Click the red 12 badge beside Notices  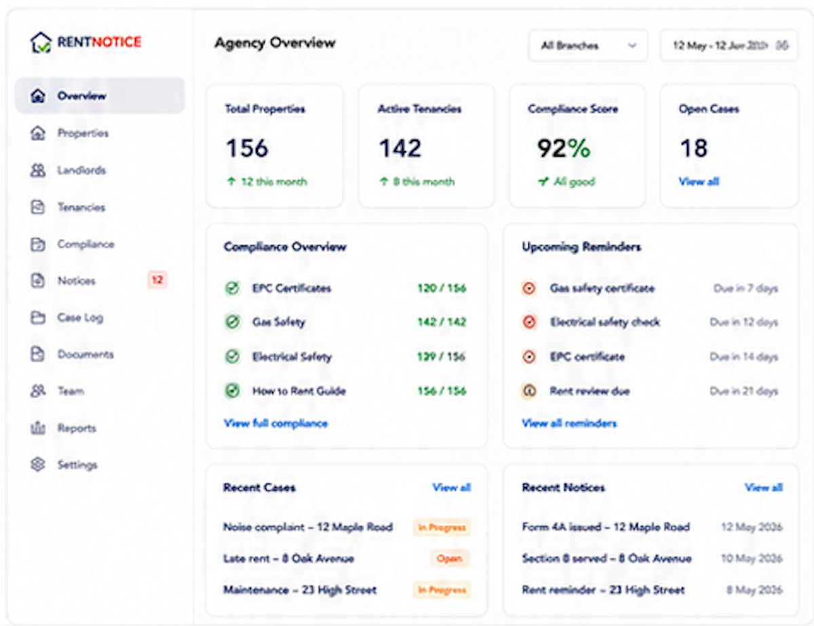click(157, 279)
